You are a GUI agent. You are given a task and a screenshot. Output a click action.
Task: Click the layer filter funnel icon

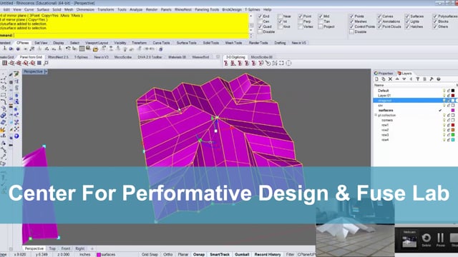[x=418, y=79]
